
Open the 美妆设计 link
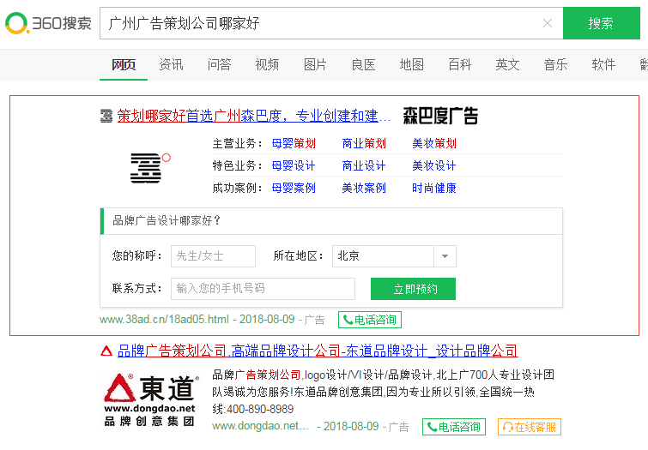coord(434,165)
